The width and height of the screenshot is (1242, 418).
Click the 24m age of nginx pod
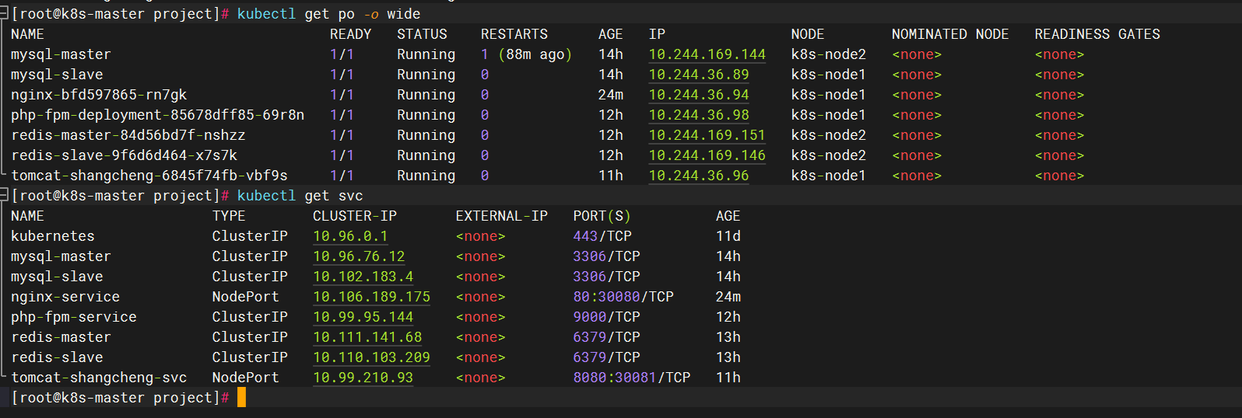pyautogui.click(x=611, y=95)
